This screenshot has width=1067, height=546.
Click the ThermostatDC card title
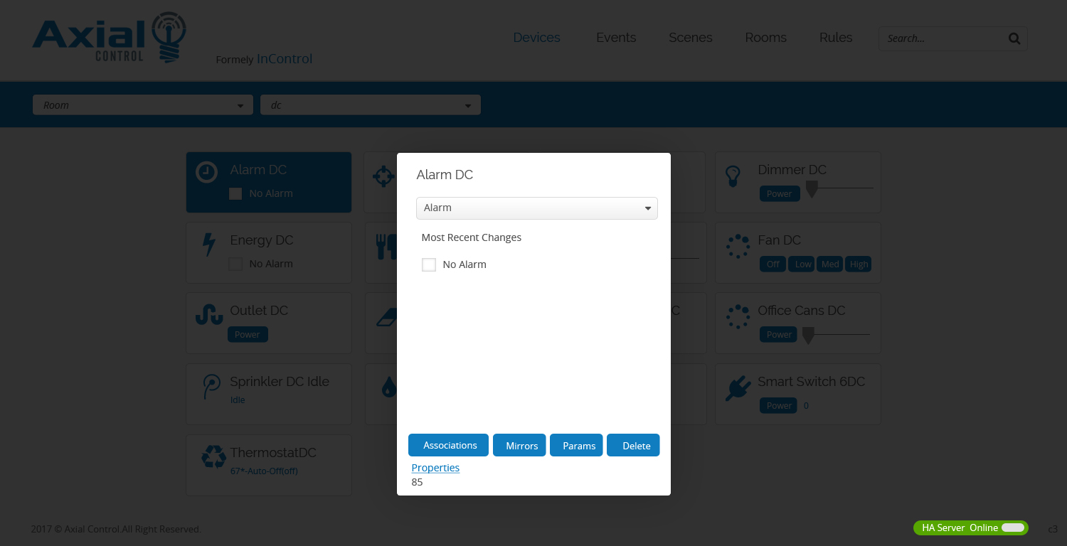[x=273, y=453]
